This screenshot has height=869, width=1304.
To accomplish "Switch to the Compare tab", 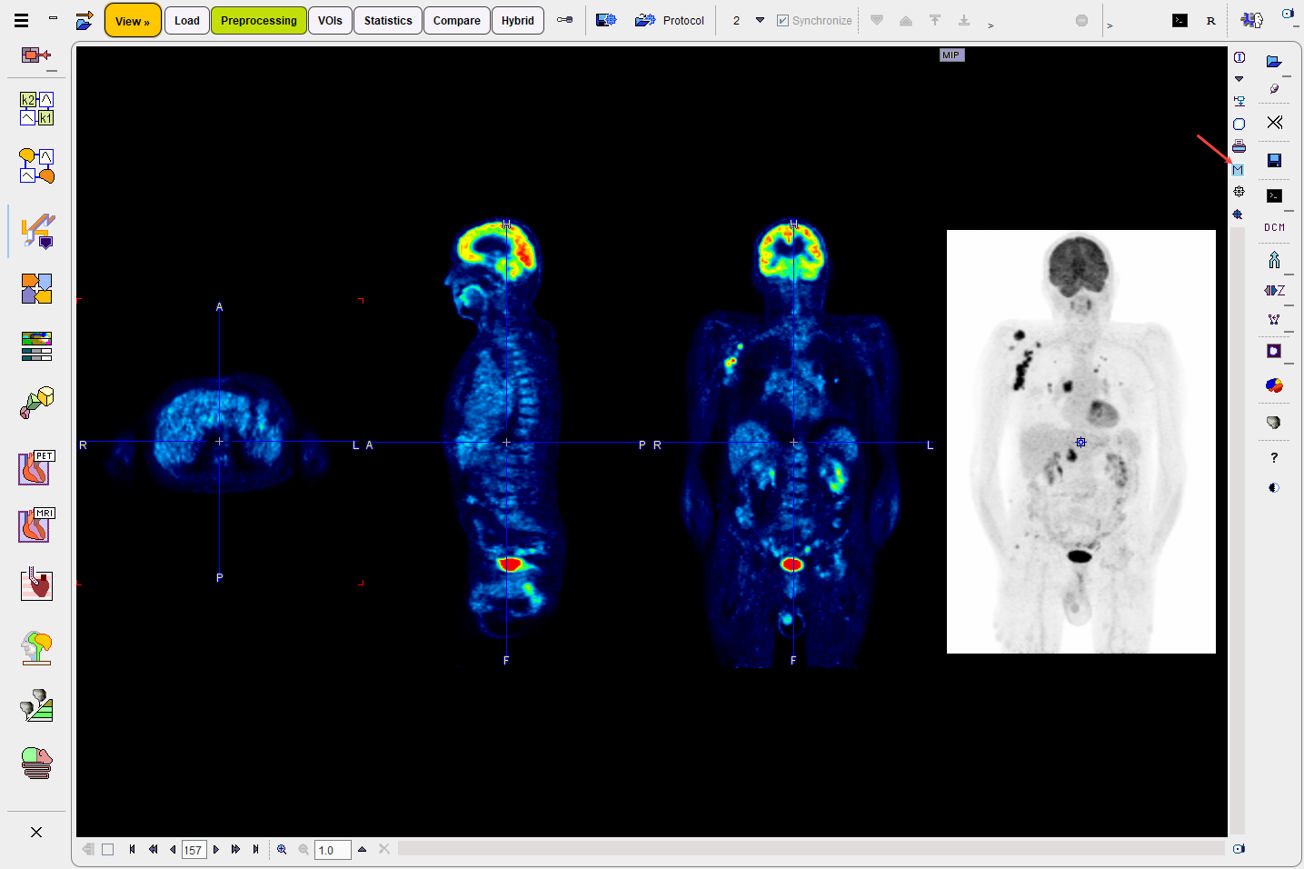I will (x=457, y=20).
